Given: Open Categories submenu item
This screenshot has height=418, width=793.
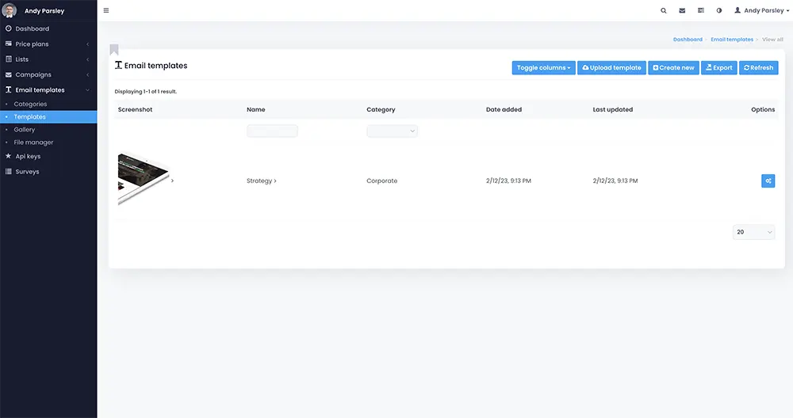Looking at the screenshot, I should click(x=48, y=104).
